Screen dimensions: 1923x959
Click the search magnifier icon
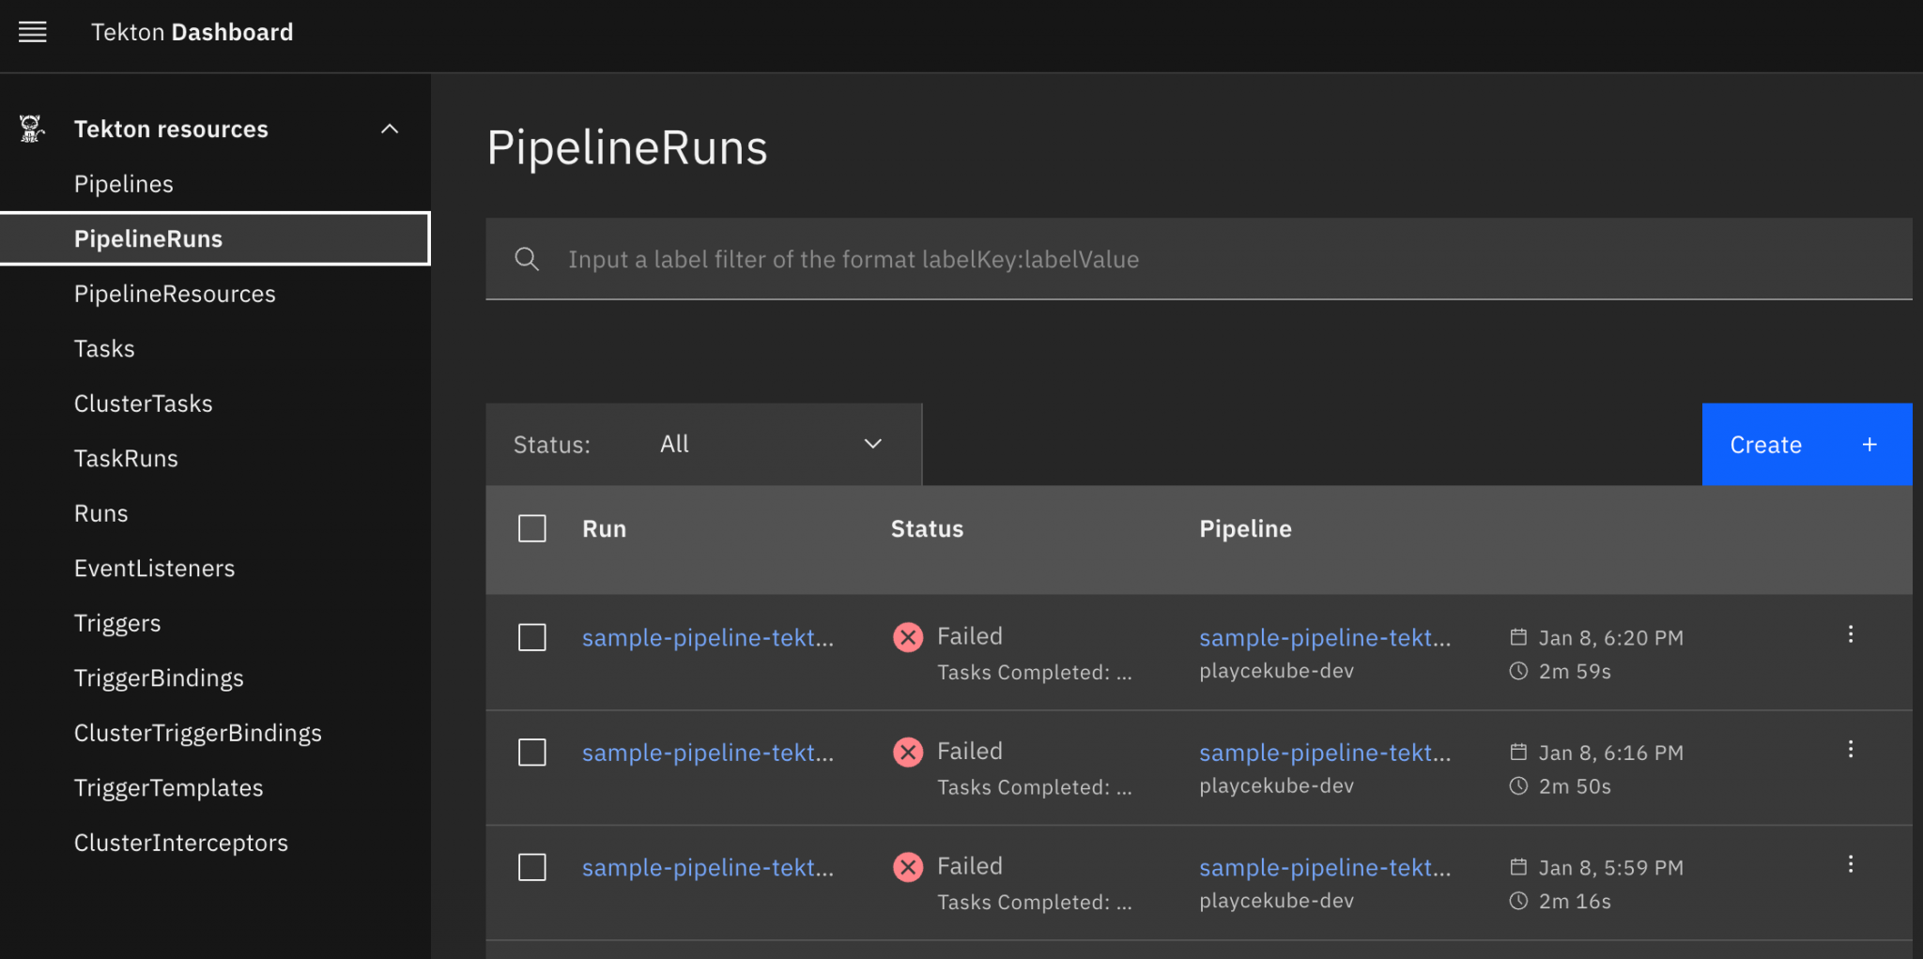coord(527,259)
